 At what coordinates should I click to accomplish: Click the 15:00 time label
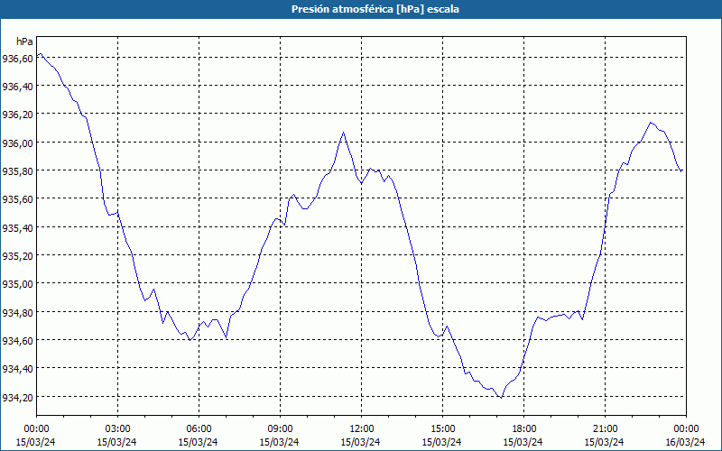pyautogui.click(x=442, y=429)
